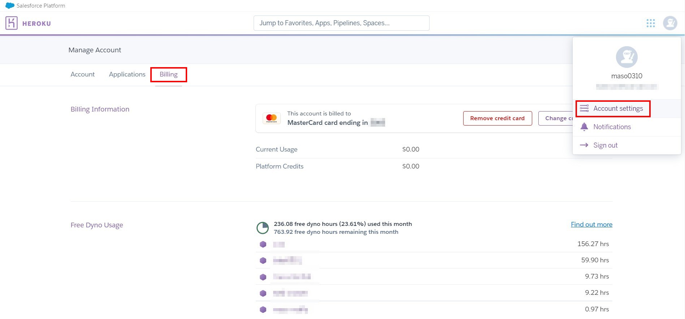Click the free dyno usage pie icon
Screen dimensions: 685x319
click(263, 228)
